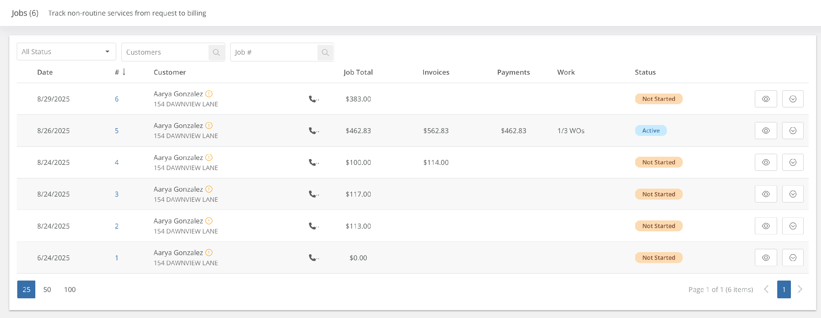Click the warning icon on job 1 customer

click(209, 253)
